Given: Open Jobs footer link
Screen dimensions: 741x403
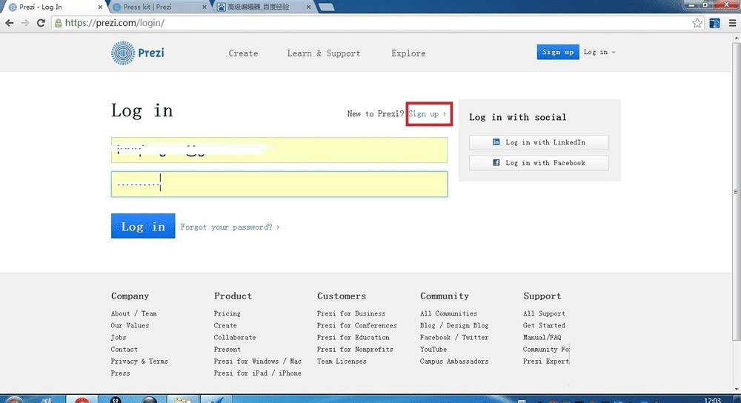Looking at the screenshot, I should click(x=119, y=337).
